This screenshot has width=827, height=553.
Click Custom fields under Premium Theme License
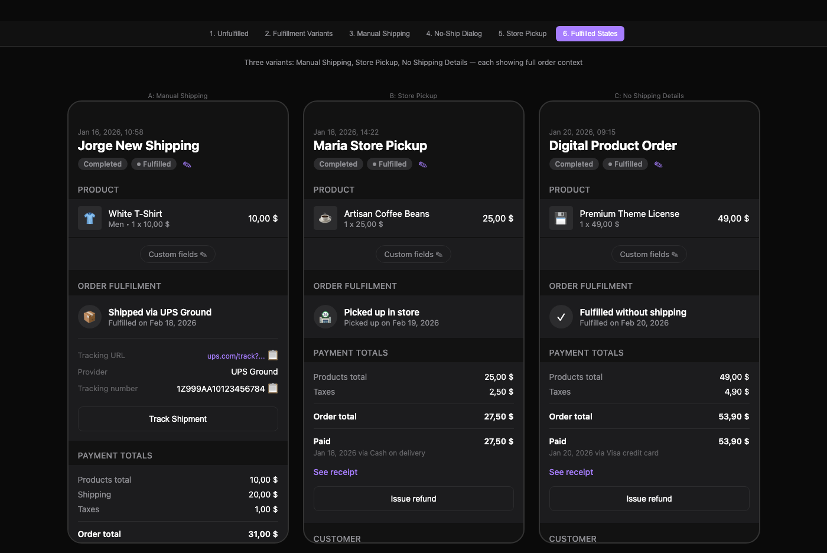[649, 254]
